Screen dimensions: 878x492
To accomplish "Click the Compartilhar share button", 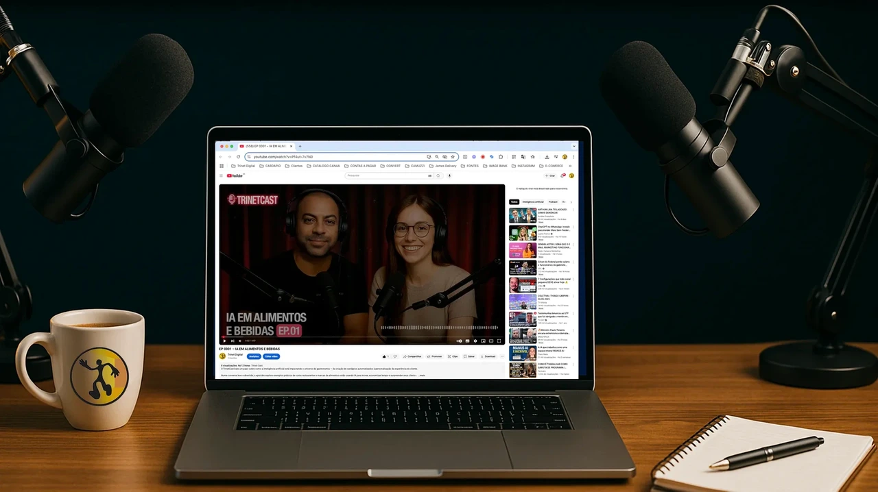I will tap(412, 356).
